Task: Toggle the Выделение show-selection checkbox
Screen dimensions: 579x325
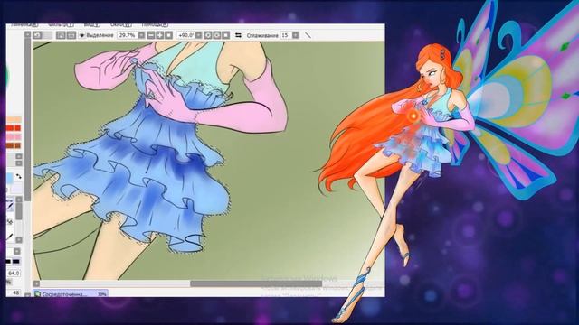Action: (x=82, y=35)
